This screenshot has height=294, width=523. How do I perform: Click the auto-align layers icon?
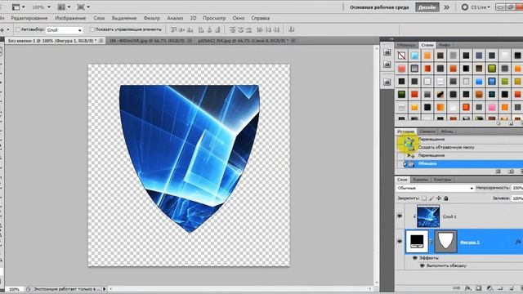[291, 29]
